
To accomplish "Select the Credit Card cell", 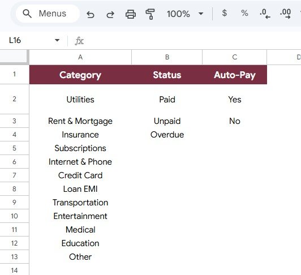I will 80,175.
